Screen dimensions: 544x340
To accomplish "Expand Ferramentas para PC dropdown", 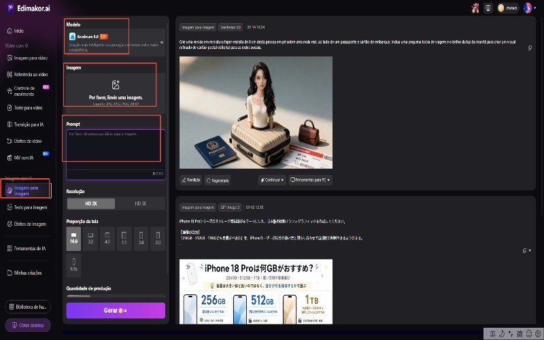I will [x=310, y=180].
